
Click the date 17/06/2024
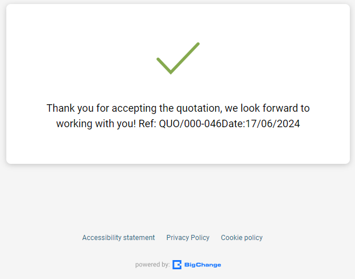(x=273, y=124)
